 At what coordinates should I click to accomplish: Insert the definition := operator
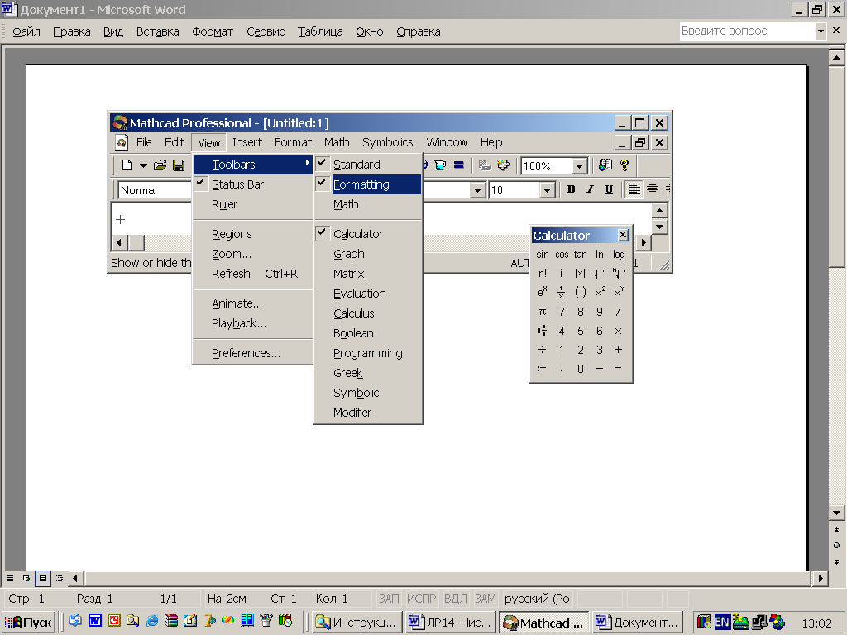[543, 369]
